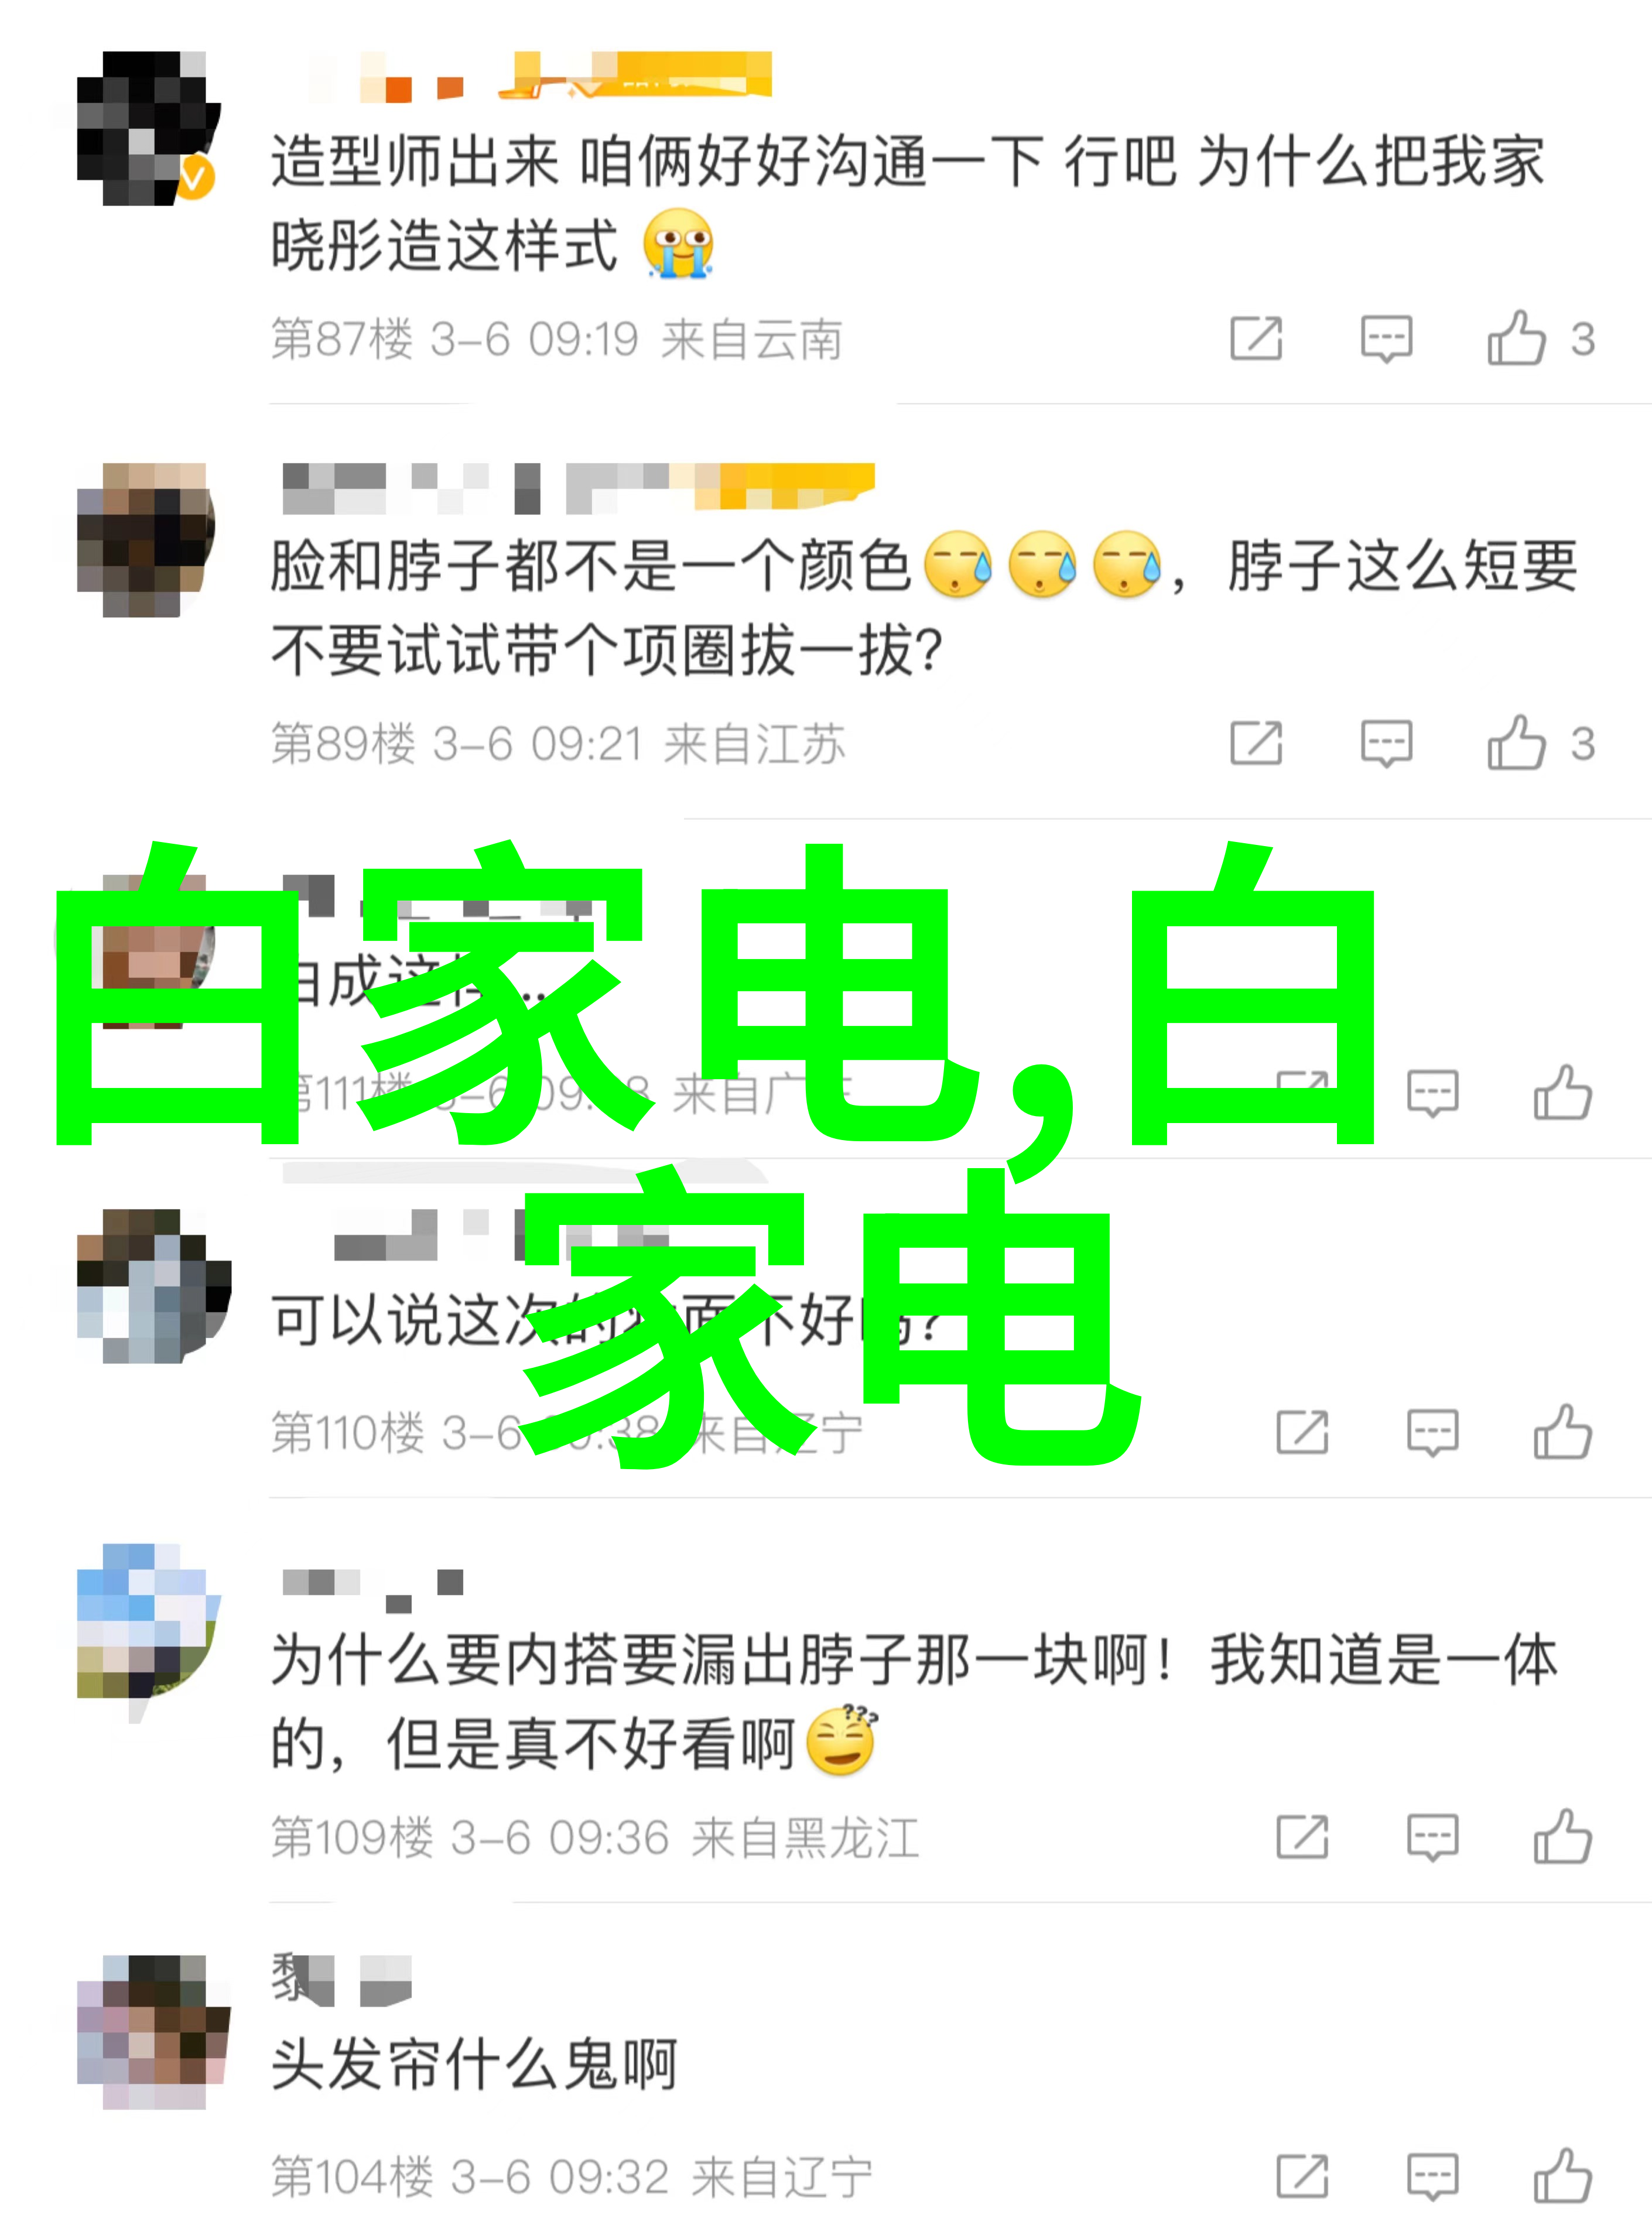Like the floor 109 comment from 黑龙江

[1562, 1837]
